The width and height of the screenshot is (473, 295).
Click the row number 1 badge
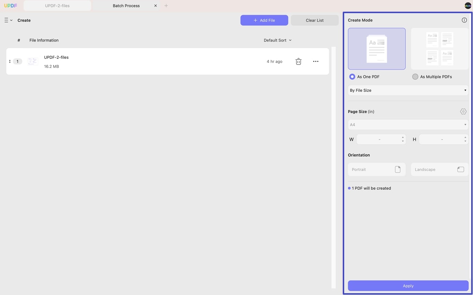click(x=17, y=62)
